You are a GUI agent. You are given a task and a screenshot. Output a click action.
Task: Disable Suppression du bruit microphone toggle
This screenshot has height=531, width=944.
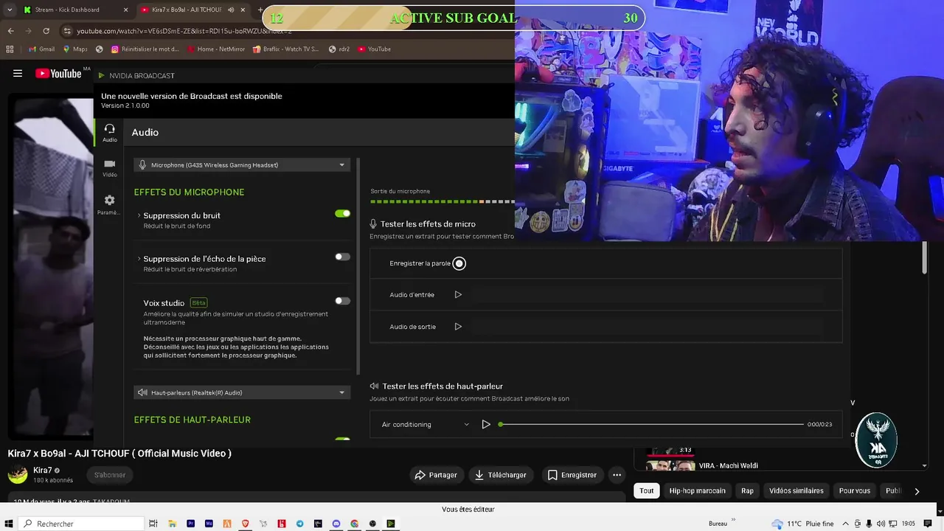coord(342,214)
